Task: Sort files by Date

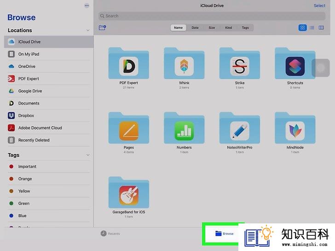Action: [x=195, y=28]
